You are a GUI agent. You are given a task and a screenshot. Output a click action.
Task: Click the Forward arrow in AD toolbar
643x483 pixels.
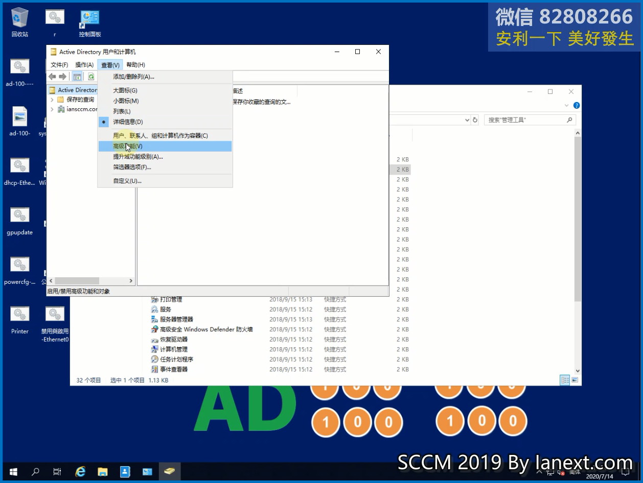(x=62, y=77)
